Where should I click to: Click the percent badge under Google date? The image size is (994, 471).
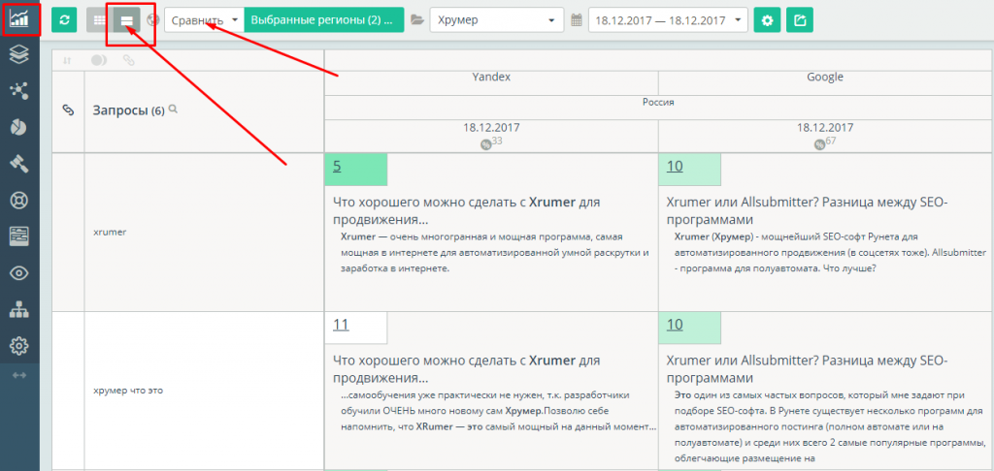coord(819,145)
